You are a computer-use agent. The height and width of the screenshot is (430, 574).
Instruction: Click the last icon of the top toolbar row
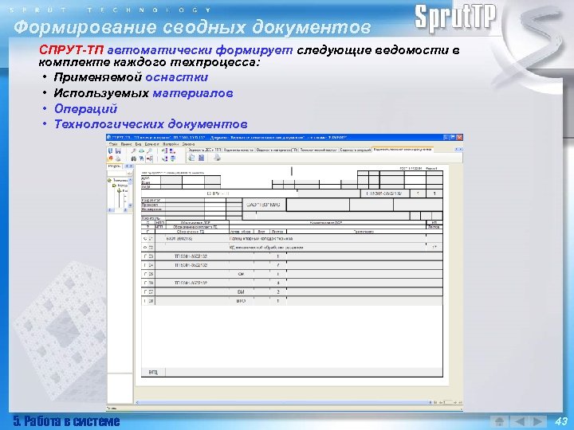point(173,150)
